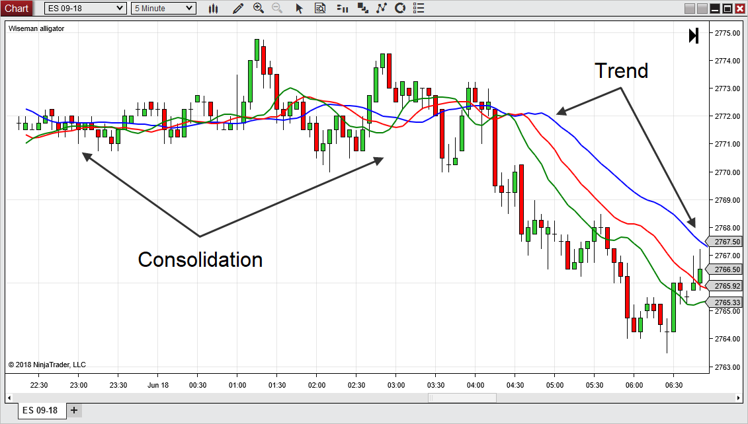Screen dimensions: 748x424
Task: Click the red Chart menu button
Action: tap(17, 9)
